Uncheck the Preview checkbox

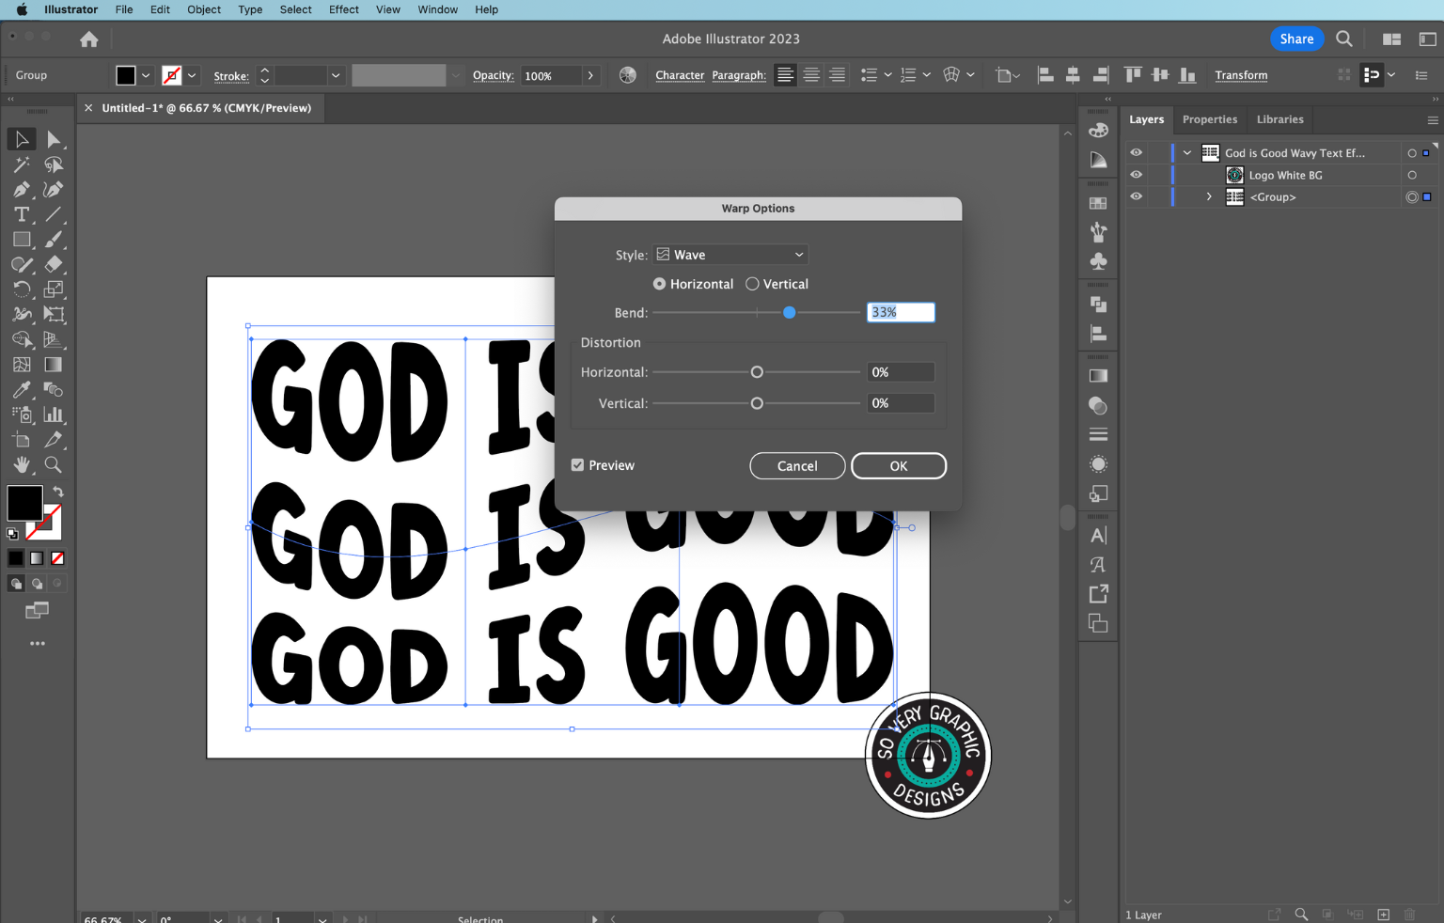point(577,465)
